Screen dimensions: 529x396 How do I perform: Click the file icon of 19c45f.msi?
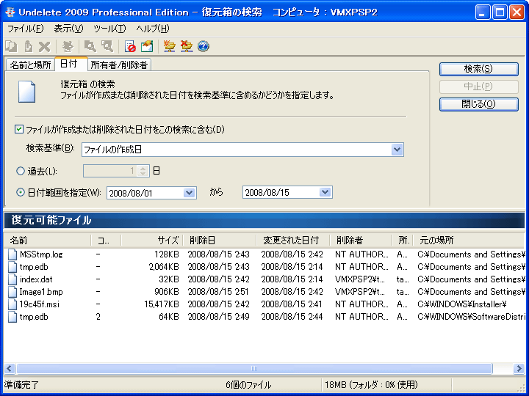pyautogui.click(x=12, y=304)
